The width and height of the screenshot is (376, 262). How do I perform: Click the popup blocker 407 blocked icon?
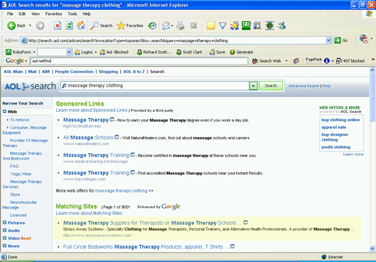coord(339,61)
